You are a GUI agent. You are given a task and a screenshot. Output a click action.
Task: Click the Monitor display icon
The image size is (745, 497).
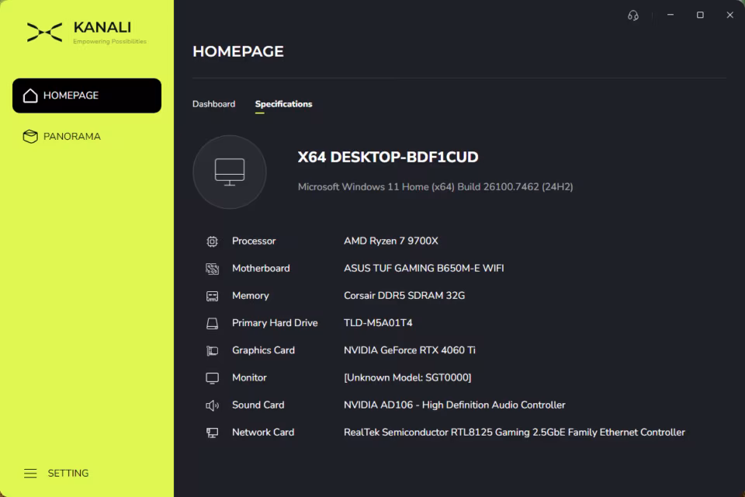click(213, 378)
